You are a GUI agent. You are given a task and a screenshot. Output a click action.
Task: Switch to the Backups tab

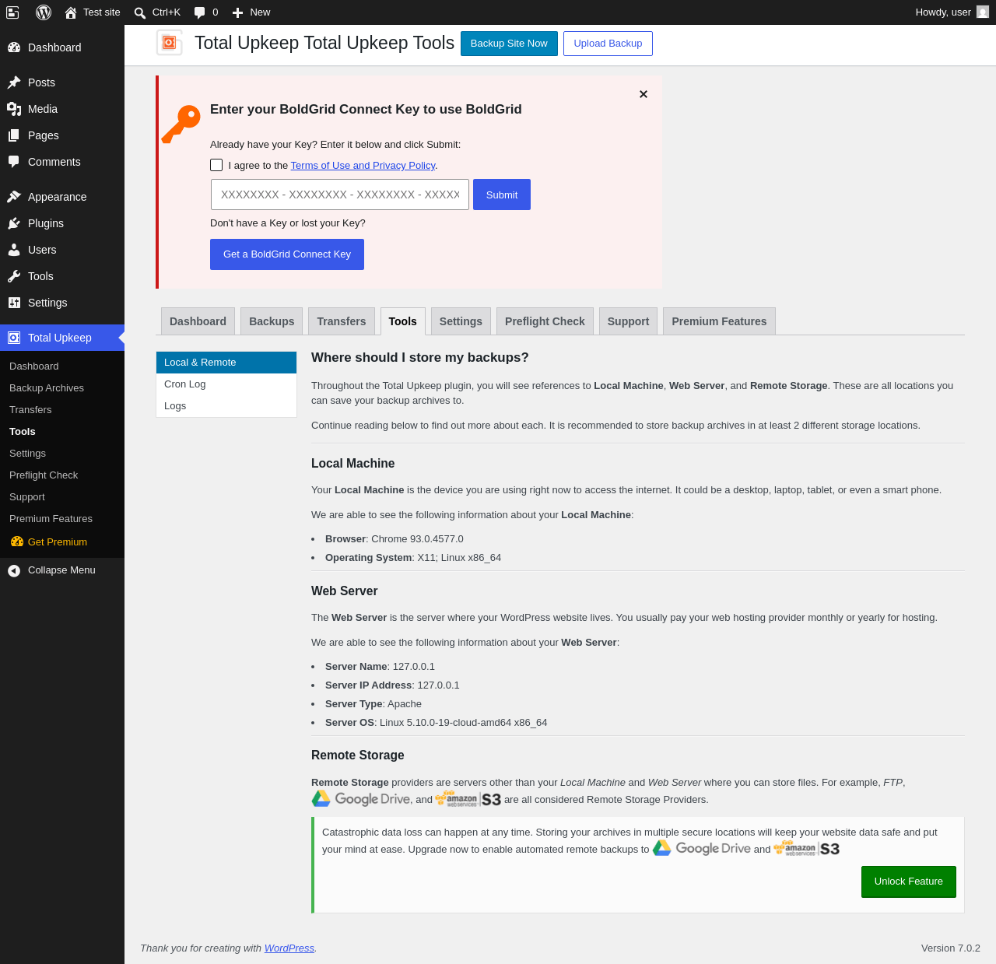[x=272, y=321]
